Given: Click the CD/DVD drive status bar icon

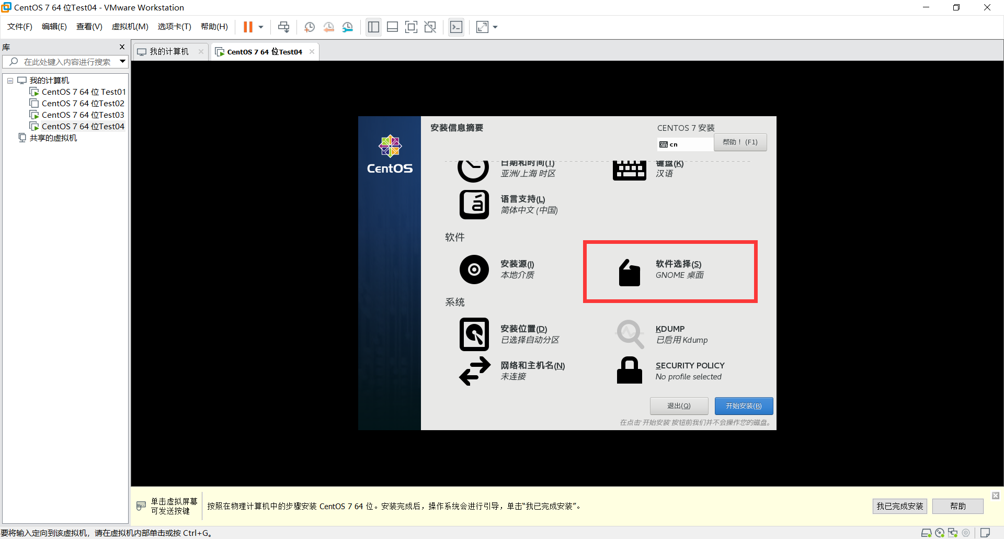Looking at the screenshot, I should click(x=940, y=533).
